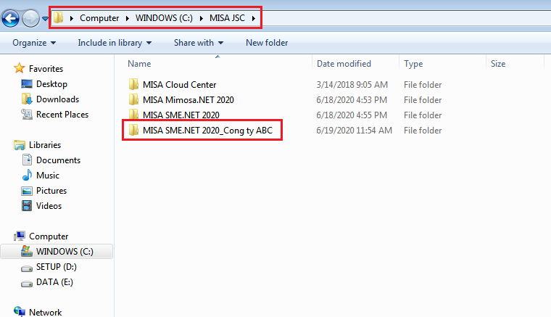Expand arrow before Computer in address bar
The height and width of the screenshot is (317, 551).
[71, 18]
